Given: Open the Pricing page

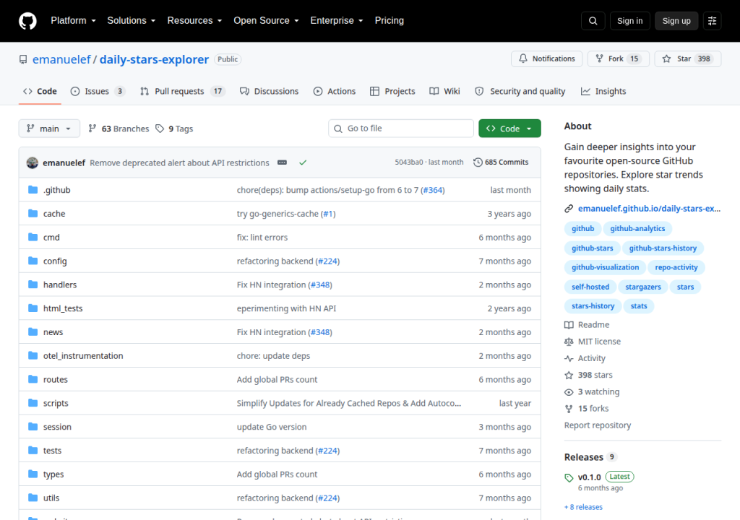Looking at the screenshot, I should click(390, 21).
